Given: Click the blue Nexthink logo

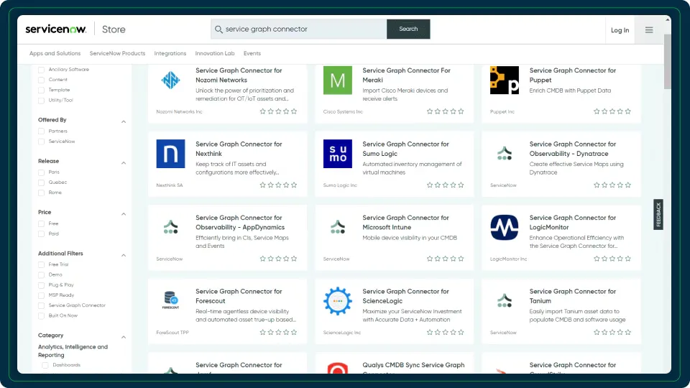Looking at the screenshot, I should pos(171,154).
